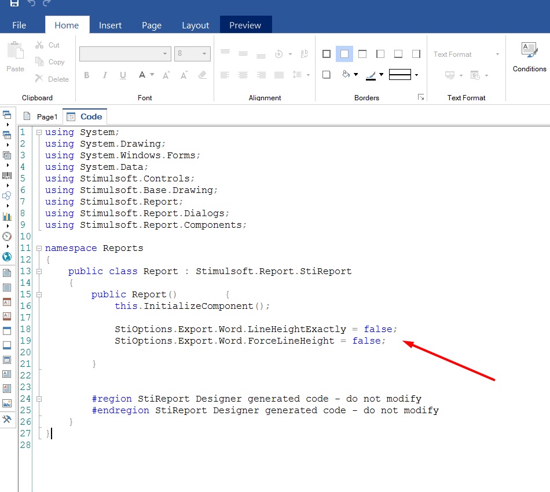Collapse the namespace Reports block

(x=39, y=248)
